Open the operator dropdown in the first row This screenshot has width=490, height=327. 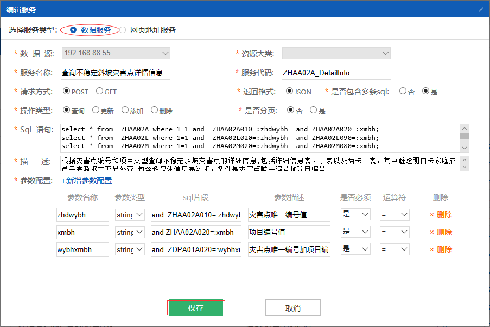pyautogui.click(x=394, y=215)
